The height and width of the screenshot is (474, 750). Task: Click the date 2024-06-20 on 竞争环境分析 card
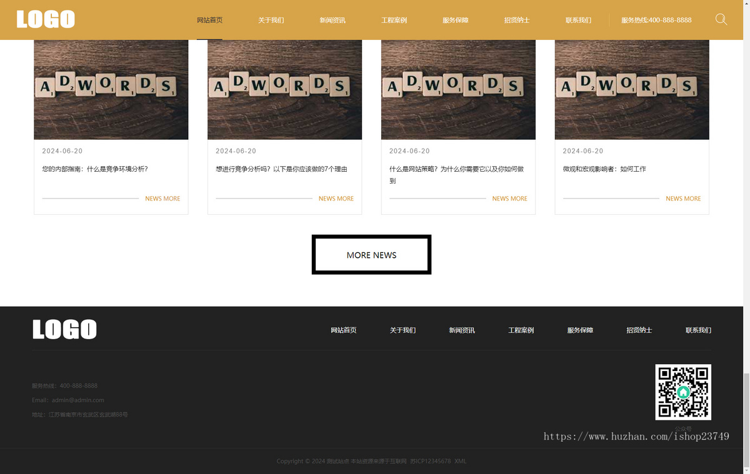pyautogui.click(x=62, y=151)
